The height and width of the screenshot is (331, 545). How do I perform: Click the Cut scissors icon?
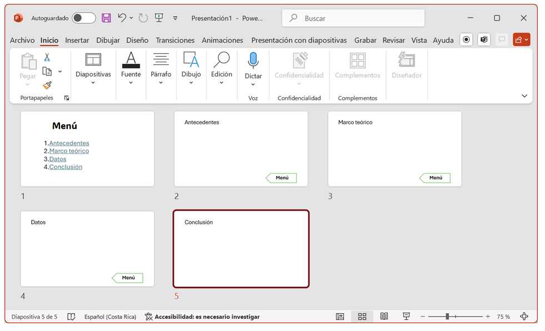click(x=47, y=57)
